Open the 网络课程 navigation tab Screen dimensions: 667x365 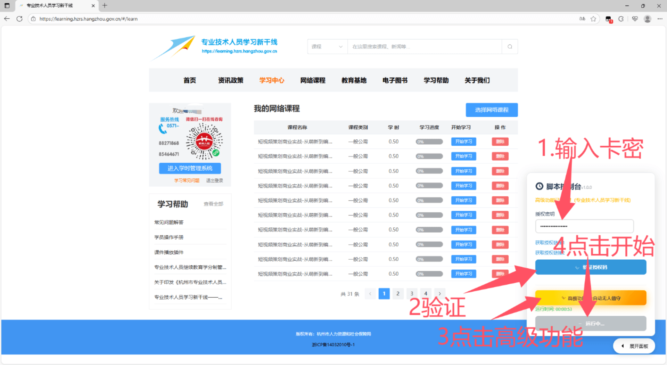tap(313, 80)
